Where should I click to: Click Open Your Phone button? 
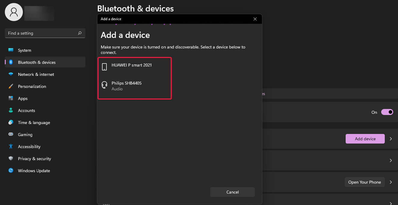pos(365,182)
